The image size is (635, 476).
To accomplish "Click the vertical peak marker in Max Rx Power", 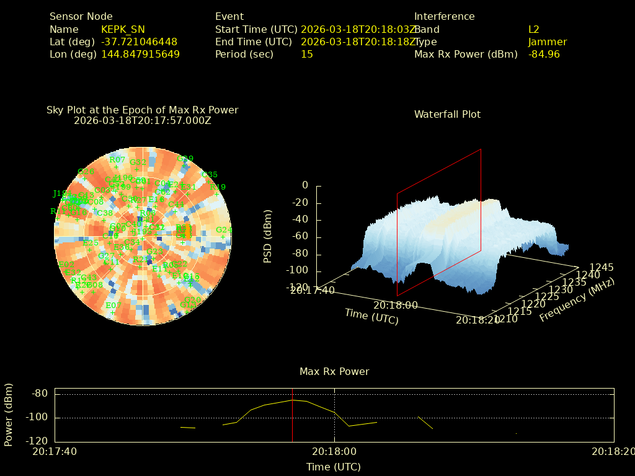I will 293,415.
